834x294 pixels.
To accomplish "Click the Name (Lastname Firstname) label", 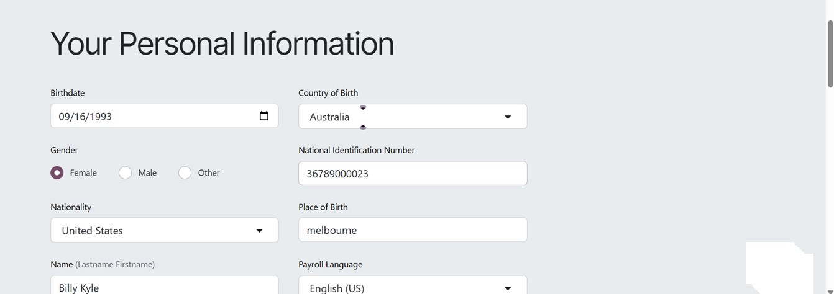I will pos(103,264).
